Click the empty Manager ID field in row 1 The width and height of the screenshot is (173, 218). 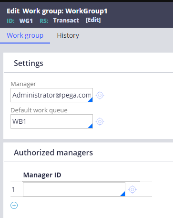coord(74,189)
